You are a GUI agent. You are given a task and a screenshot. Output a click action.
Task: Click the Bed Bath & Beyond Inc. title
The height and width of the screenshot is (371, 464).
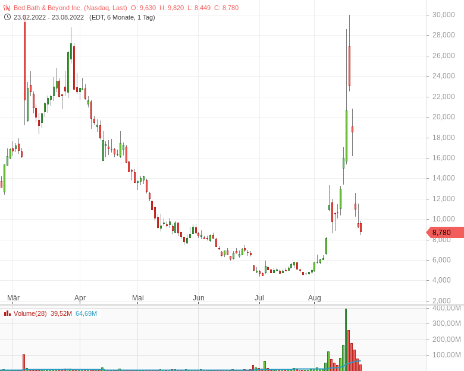pos(70,8)
